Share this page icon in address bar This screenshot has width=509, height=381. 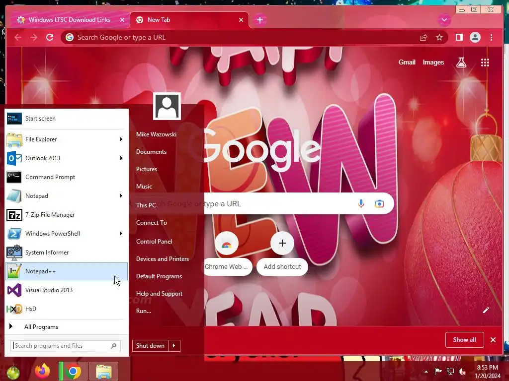(x=424, y=38)
